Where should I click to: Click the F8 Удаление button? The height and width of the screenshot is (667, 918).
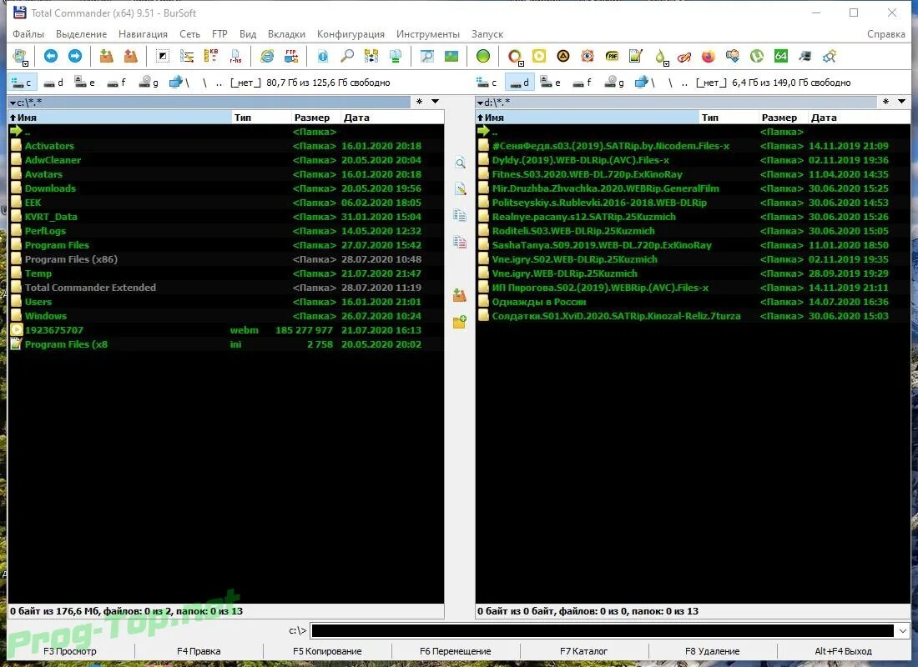click(x=713, y=651)
